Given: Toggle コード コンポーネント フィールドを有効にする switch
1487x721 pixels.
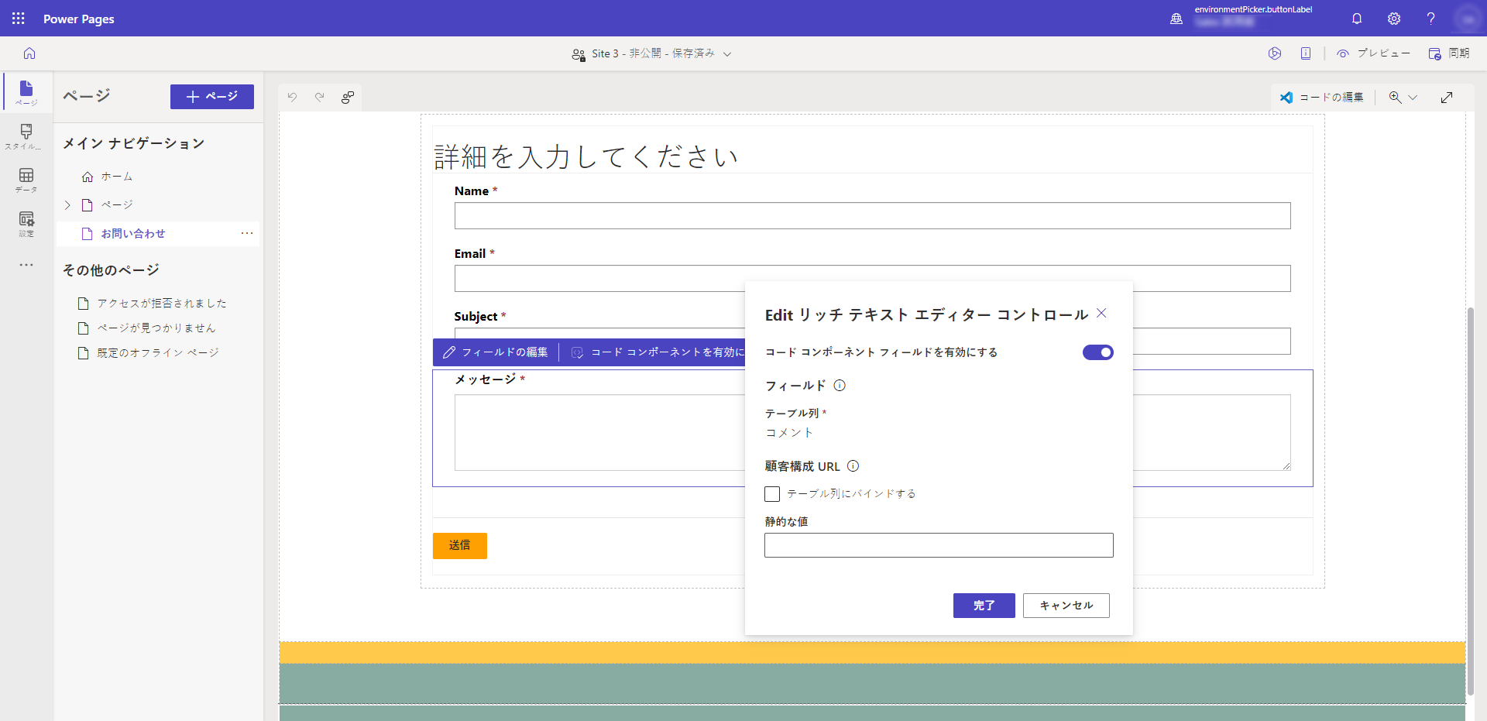Looking at the screenshot, I should pos(1097,352).
